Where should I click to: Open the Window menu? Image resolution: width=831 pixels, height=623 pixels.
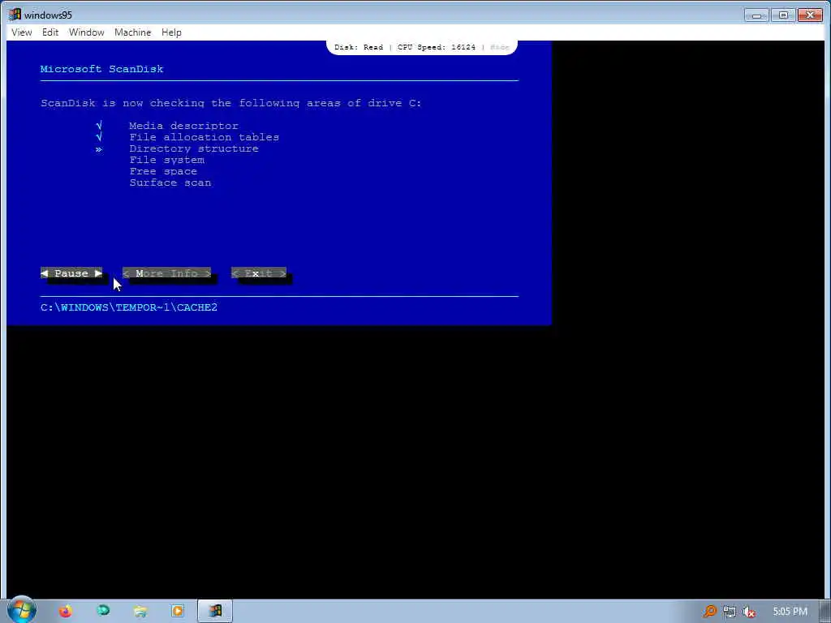tap(86, 32)
